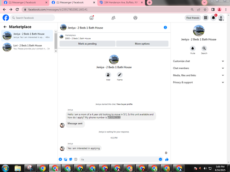
Task: Open Chrome three-dot menu
Action: [x=226, y=10]
